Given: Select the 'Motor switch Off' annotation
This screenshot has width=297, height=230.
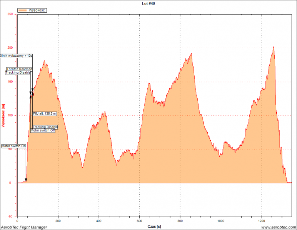Looking at the screenshot, I should (x=43, y=130).
